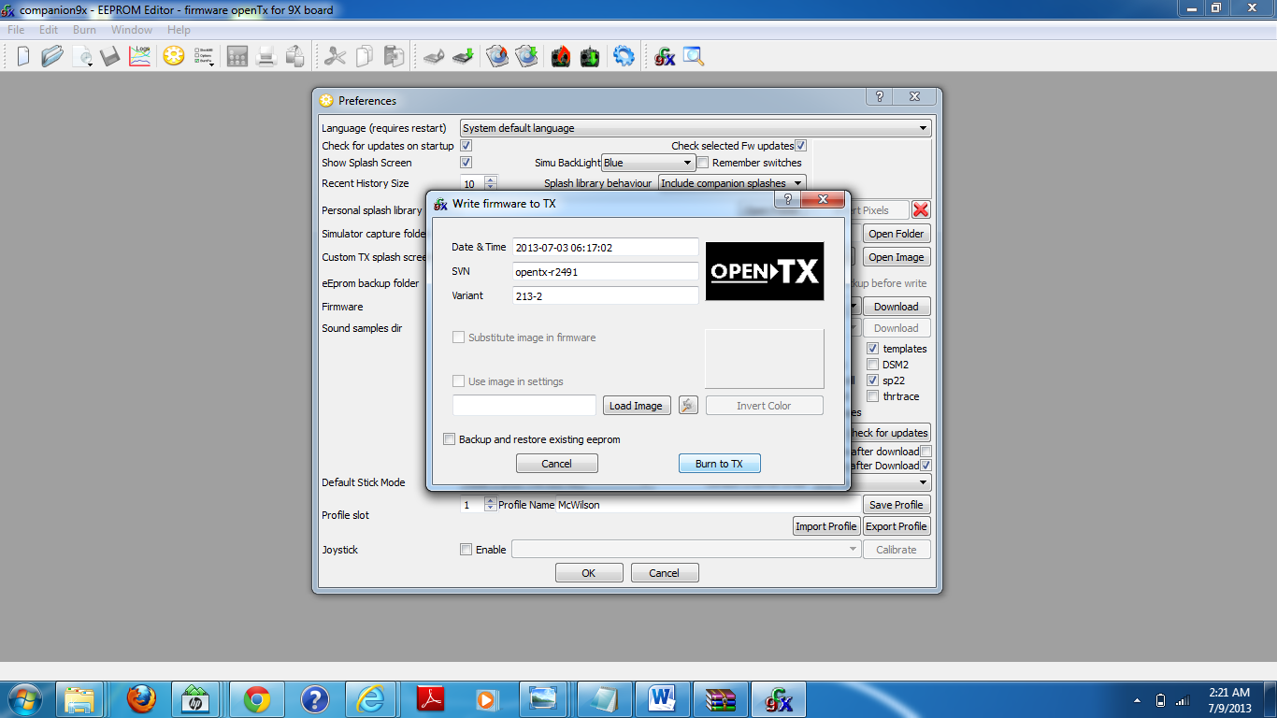Click the Save Profile button
1277x718 pixels.
point(896,505)
